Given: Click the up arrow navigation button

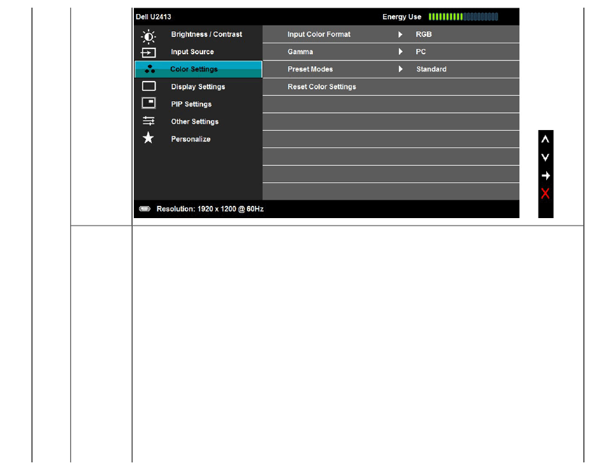Looking at the screenshot, I should point(545,139).
